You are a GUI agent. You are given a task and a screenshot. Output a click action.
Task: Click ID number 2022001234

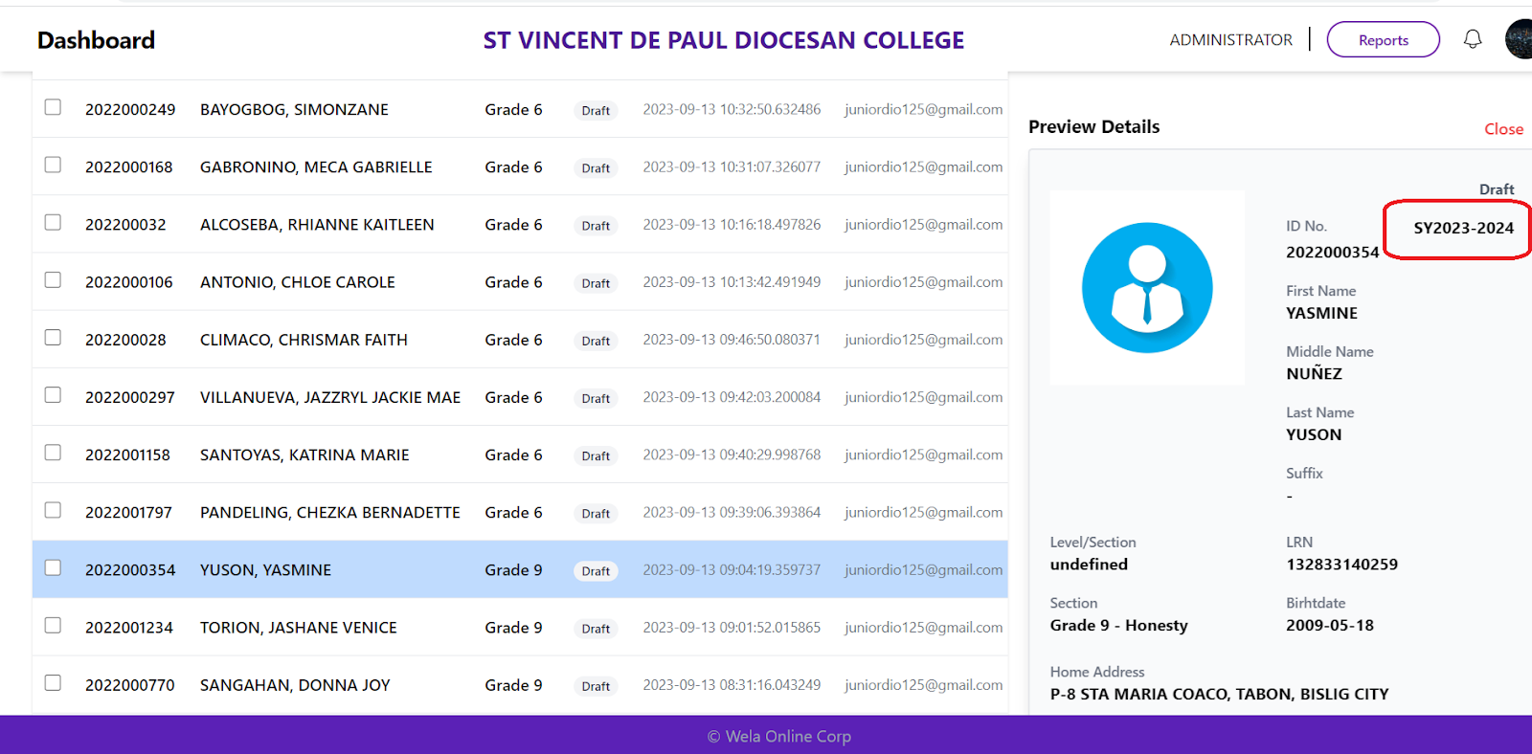[x=129, y=628]
